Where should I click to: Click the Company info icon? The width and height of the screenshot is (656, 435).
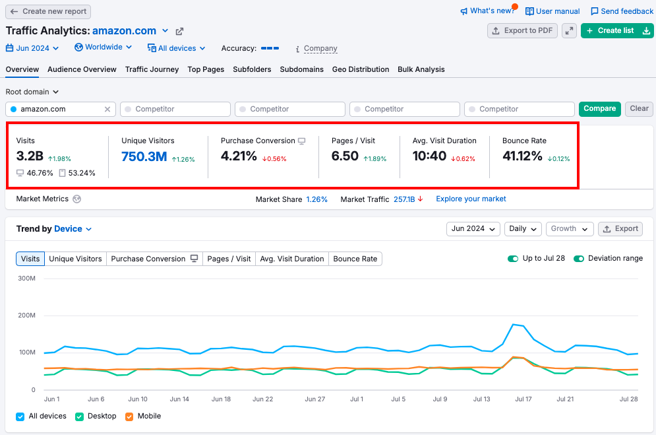tap(297, 49)
